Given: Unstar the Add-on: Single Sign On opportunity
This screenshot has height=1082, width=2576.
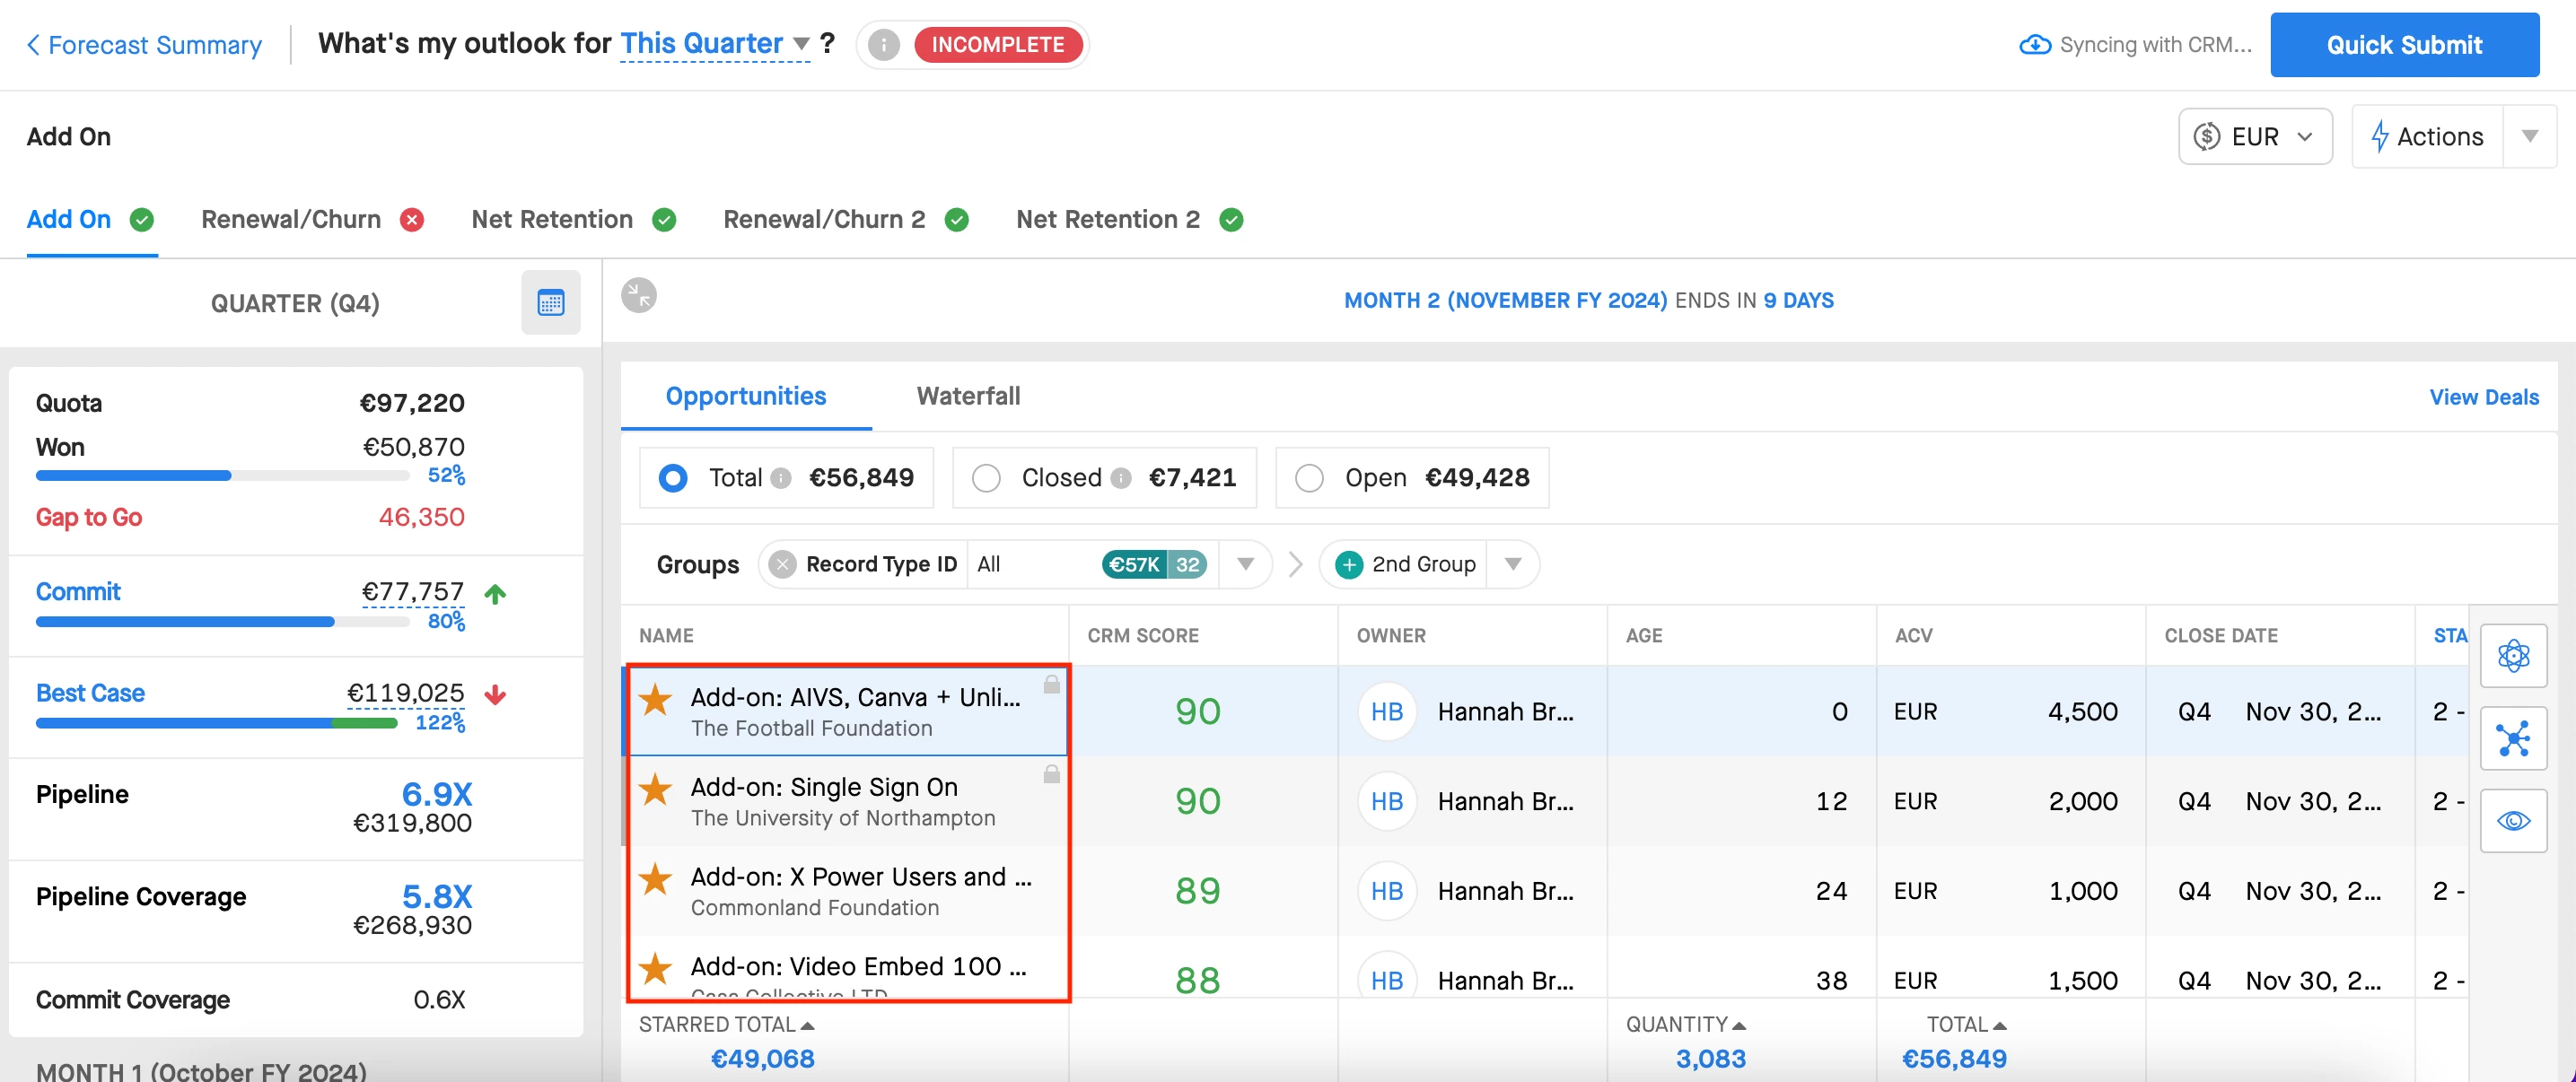Looking at the screenshot, I should pyautogui.click(x=655, y=789).
